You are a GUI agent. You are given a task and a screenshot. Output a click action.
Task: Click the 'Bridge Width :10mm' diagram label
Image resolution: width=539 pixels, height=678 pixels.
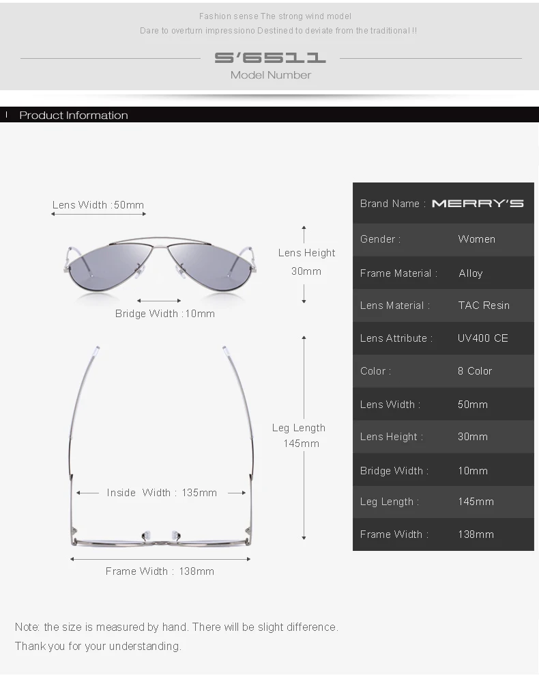[x=165, y=314]
